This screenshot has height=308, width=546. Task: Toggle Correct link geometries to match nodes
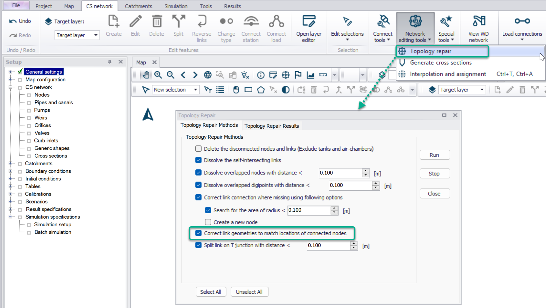click(199, 233)
